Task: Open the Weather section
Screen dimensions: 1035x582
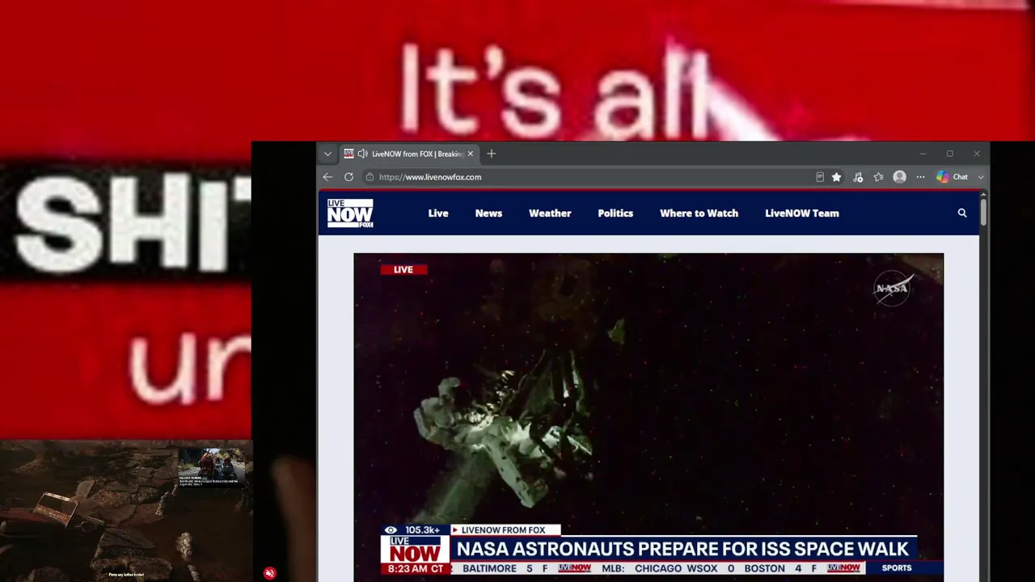Action: (550, 213)
